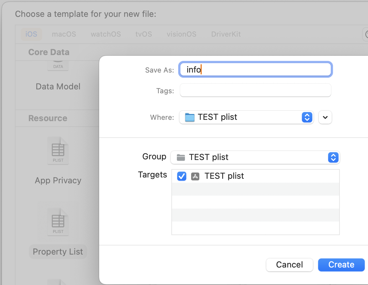Click the app target icon in Targets
This screenshot has width=368, height=285.
(x=195, y=176)
